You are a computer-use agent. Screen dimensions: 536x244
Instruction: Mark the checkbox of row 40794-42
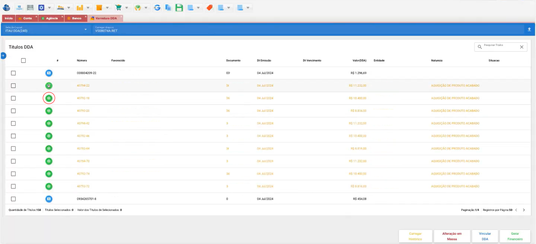pyautogui.click(x=13, y=123)
